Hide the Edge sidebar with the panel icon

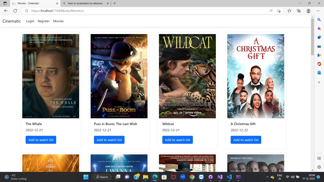[x=319, y=158]
